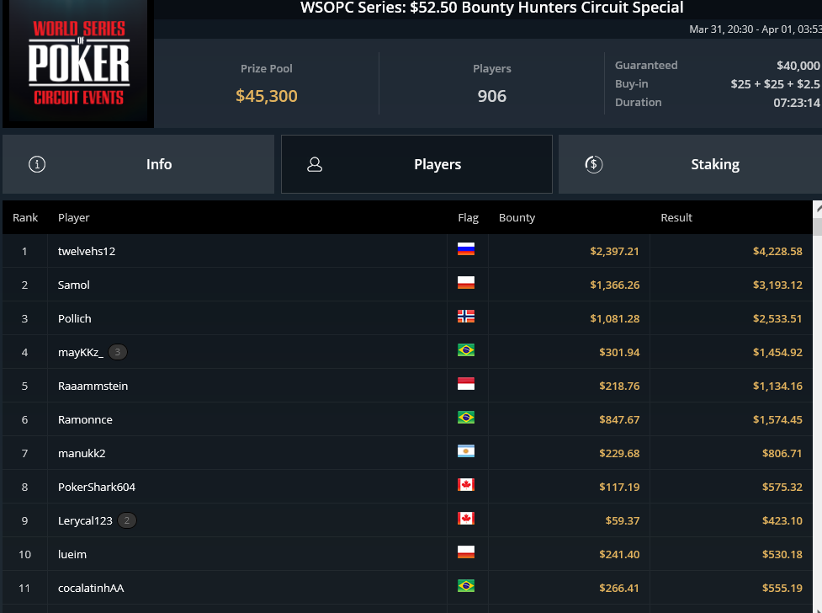
Task: Switch to the Staking tab
Action: click(691, 164)
